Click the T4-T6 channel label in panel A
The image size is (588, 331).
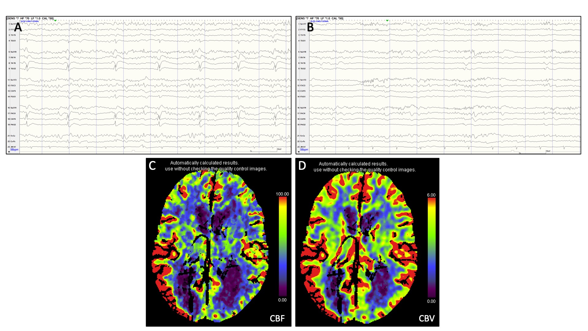tap(13, 63)
